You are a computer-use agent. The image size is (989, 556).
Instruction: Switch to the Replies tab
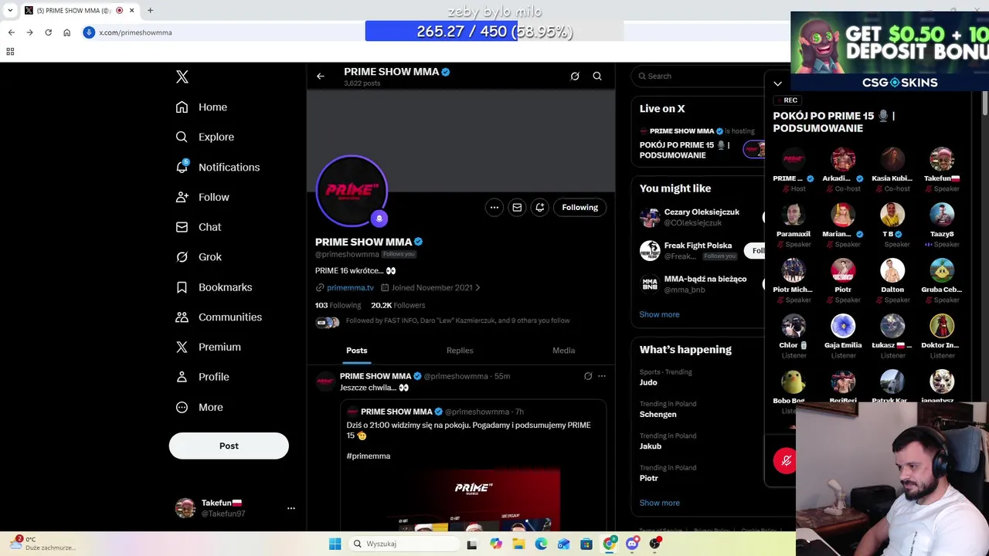pyautogui.click(x=460, y=351)
